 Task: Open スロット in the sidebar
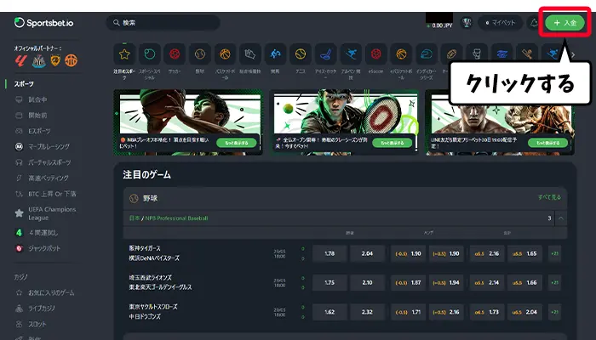click(x=31, y=324)
